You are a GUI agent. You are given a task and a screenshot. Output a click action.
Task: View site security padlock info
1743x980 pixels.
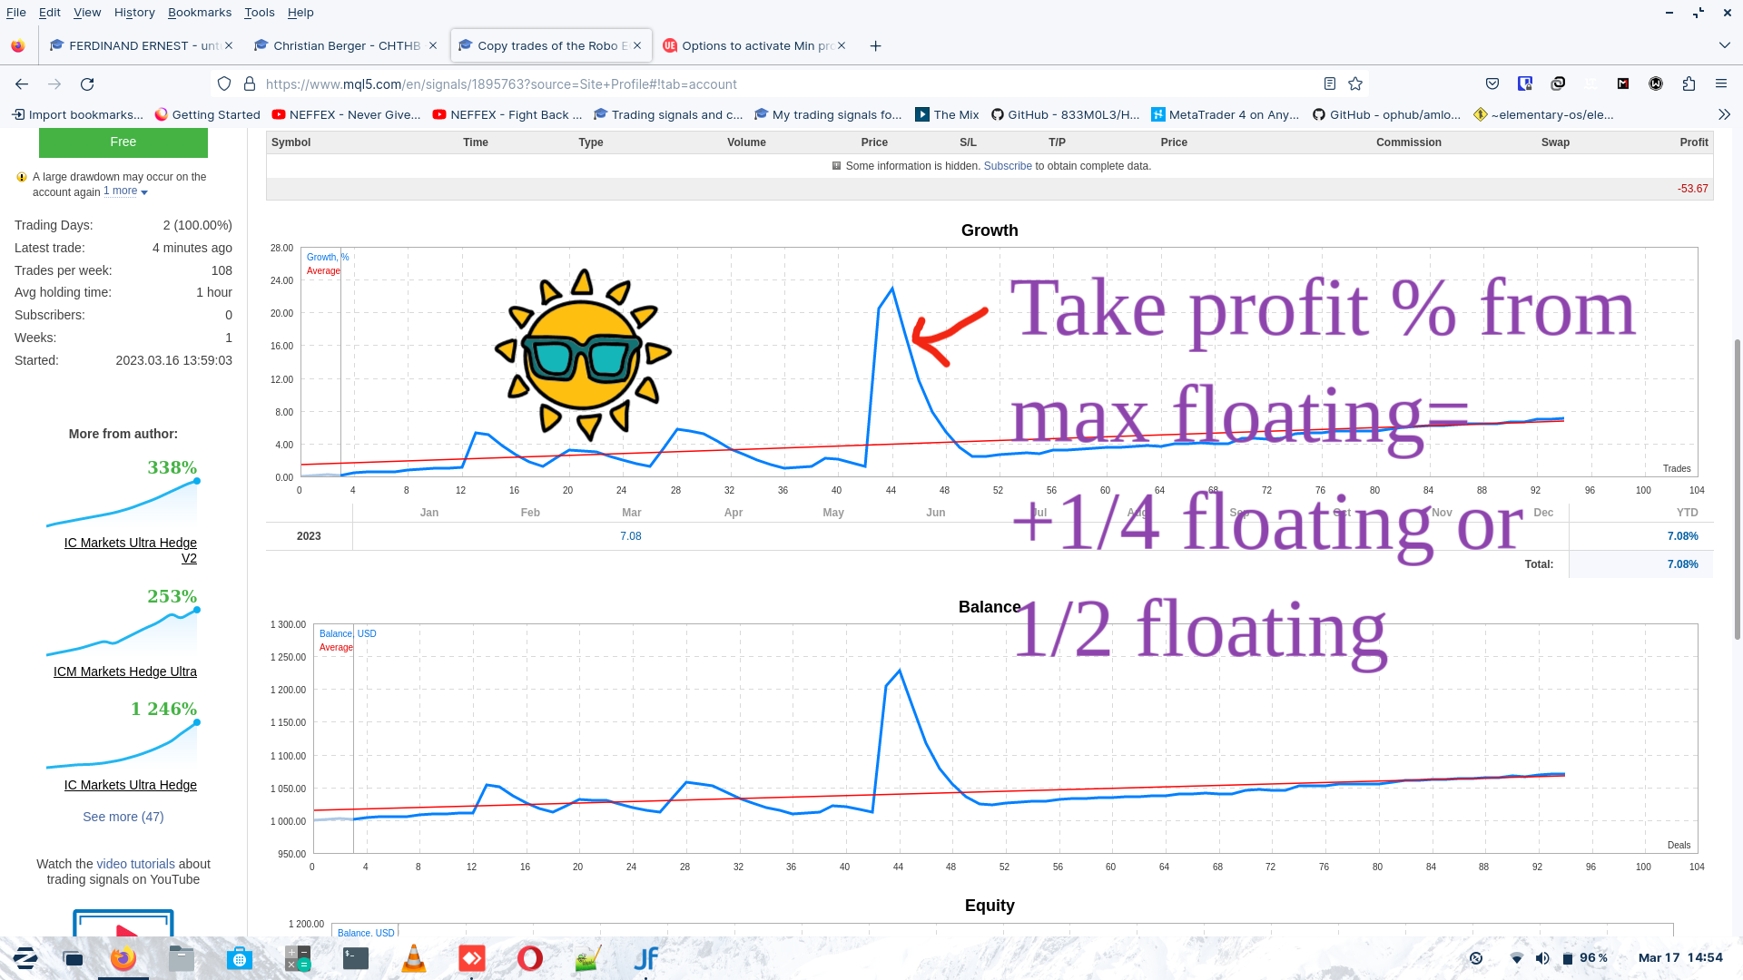[x=250, y=83]
